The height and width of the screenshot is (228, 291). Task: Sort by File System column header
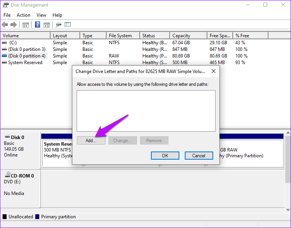pos(123,36)
